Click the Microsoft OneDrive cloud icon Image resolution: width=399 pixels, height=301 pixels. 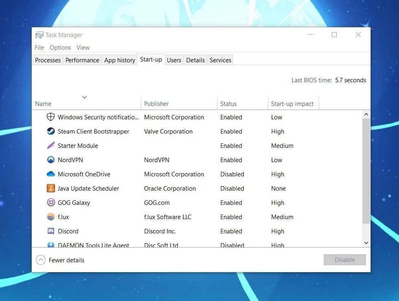tap(50, 174)
